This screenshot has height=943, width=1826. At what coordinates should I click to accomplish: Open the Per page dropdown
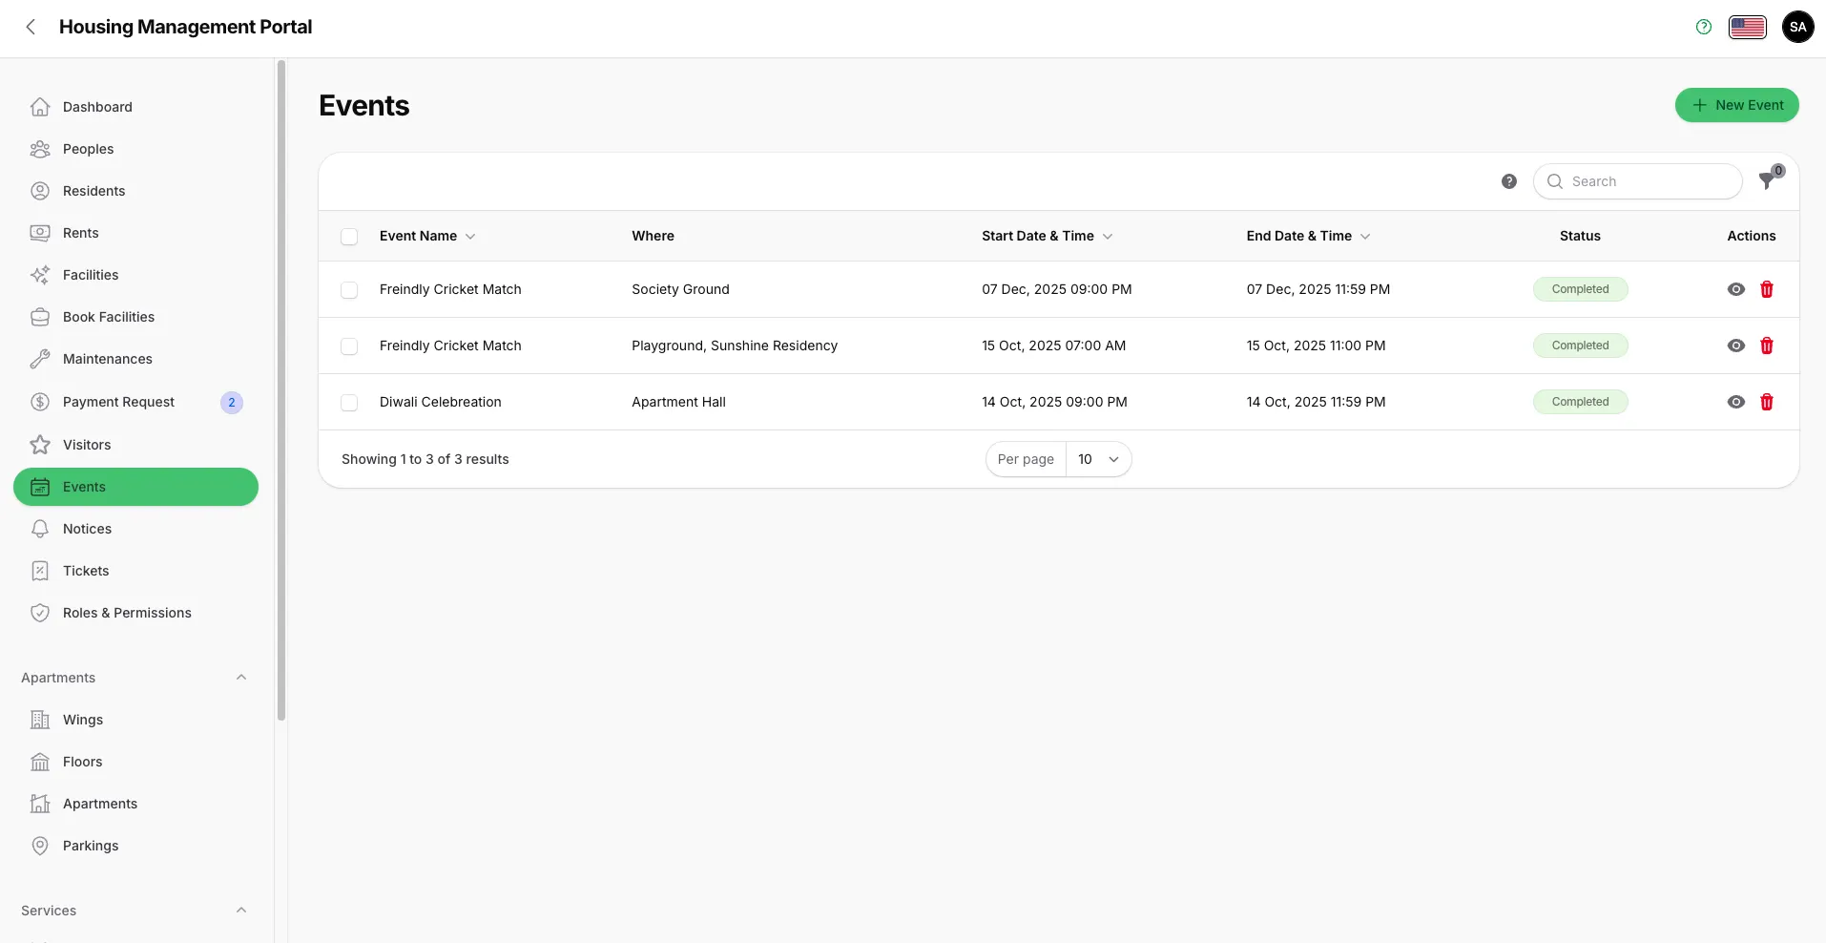(x=1097, y=459)
